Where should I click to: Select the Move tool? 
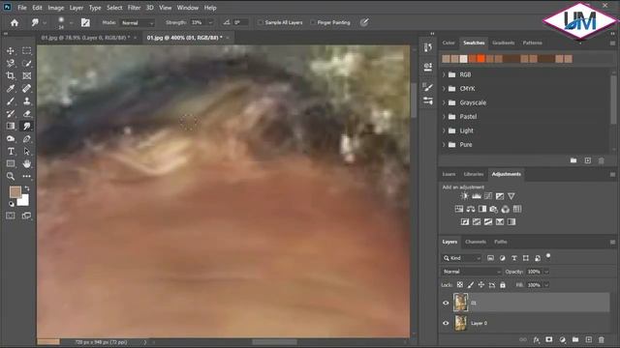click(11, 51)
